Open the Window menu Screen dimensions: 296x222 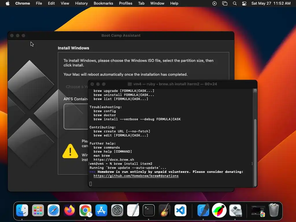(x=157, y=3)
